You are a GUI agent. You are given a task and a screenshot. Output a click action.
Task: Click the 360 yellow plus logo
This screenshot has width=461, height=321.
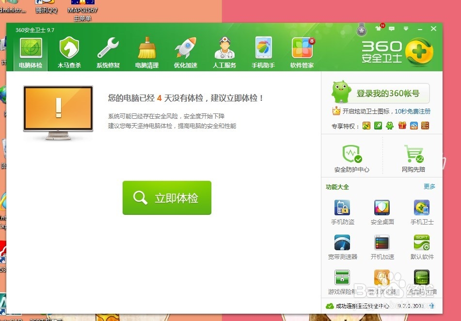[x=419, y=52]
